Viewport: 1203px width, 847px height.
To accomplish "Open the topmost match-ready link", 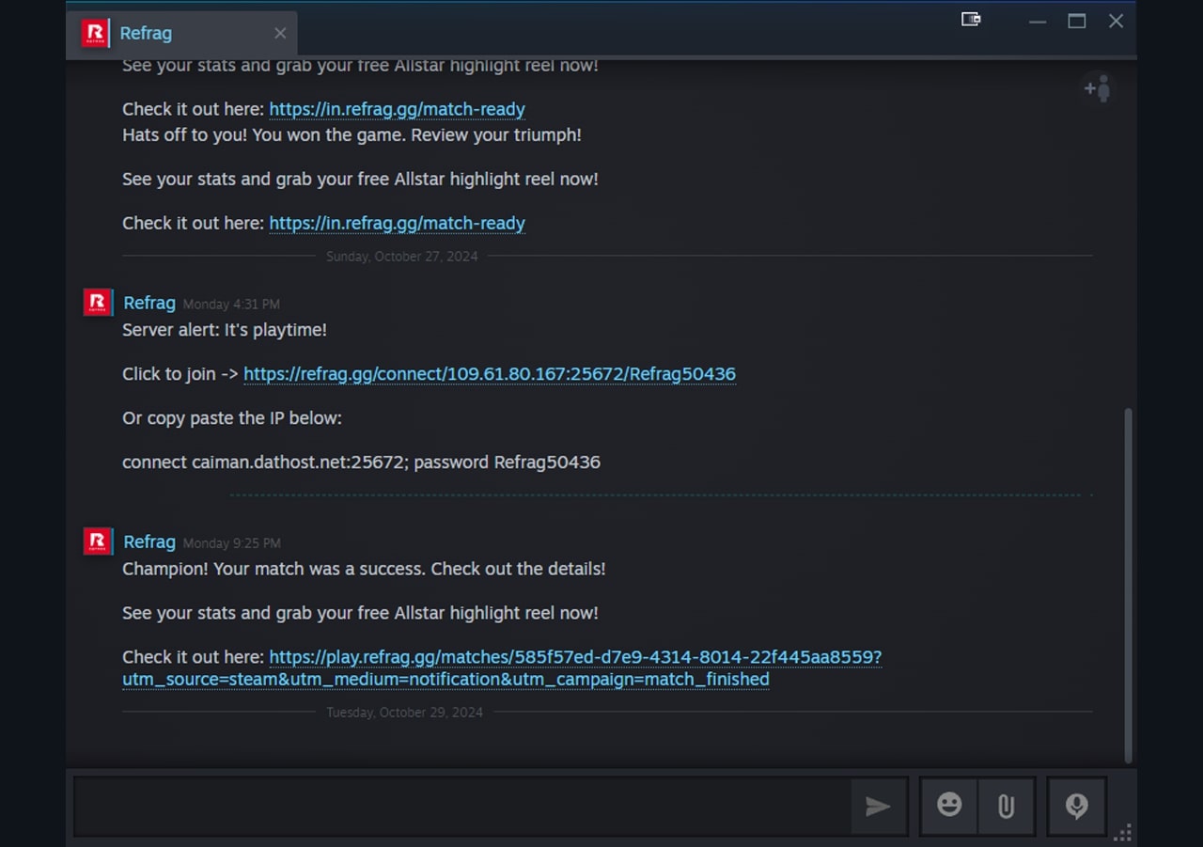I will [x=397, y=109].
